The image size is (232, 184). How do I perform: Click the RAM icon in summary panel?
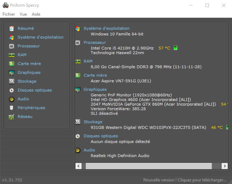pos(78,62)
